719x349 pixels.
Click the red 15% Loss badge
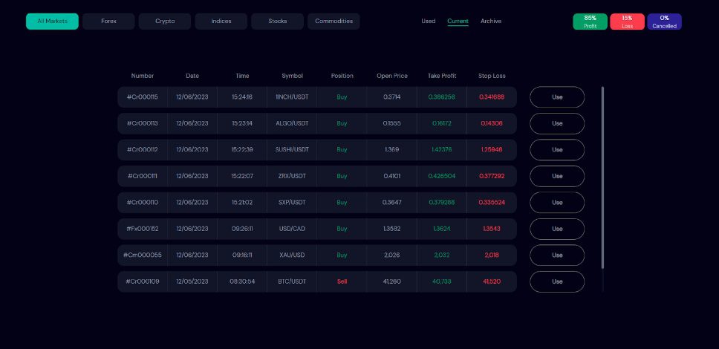click(x=627, y=22)
